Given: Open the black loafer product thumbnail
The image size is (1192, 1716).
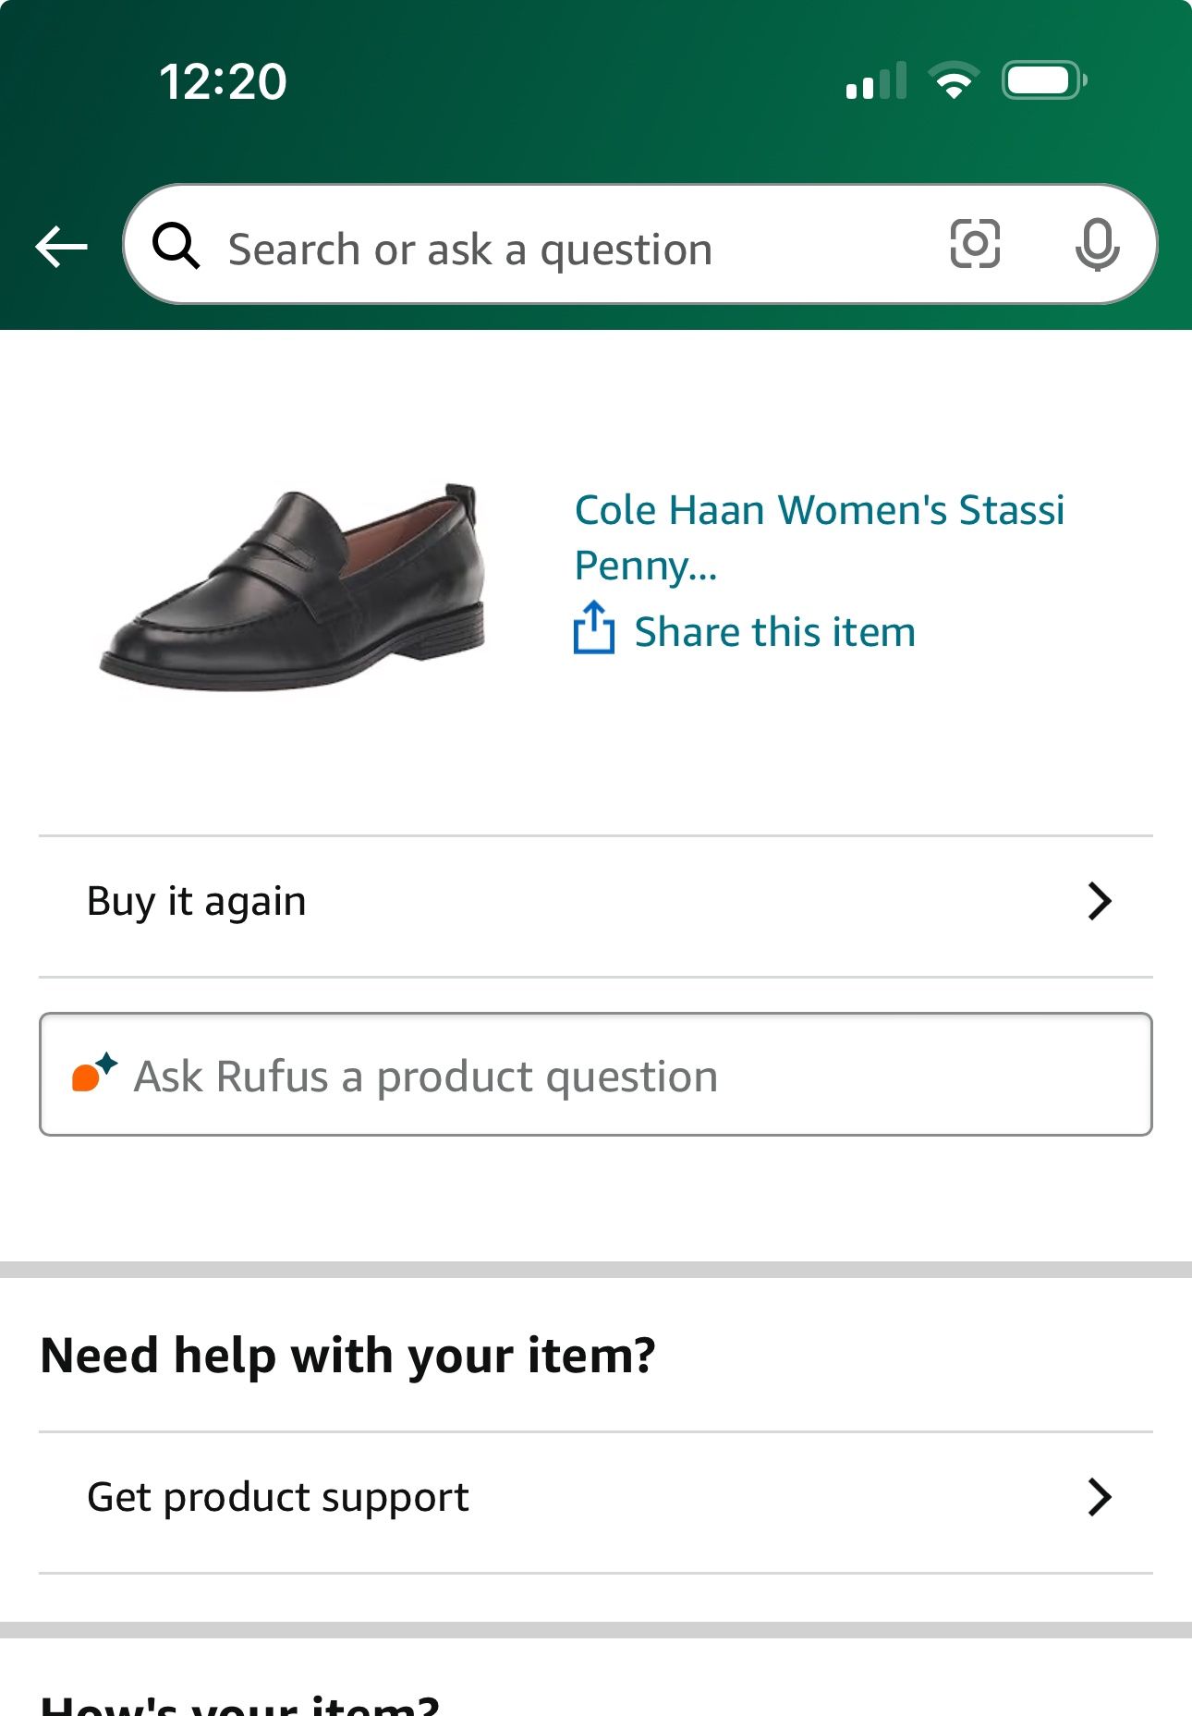Looking at the screenshot, I should click(x=292, y=587).
